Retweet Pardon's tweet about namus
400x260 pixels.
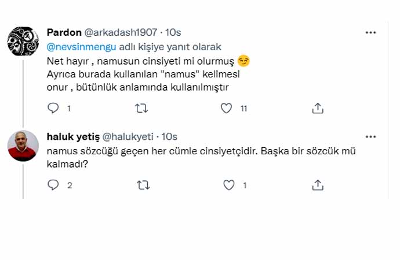[140, 108]
